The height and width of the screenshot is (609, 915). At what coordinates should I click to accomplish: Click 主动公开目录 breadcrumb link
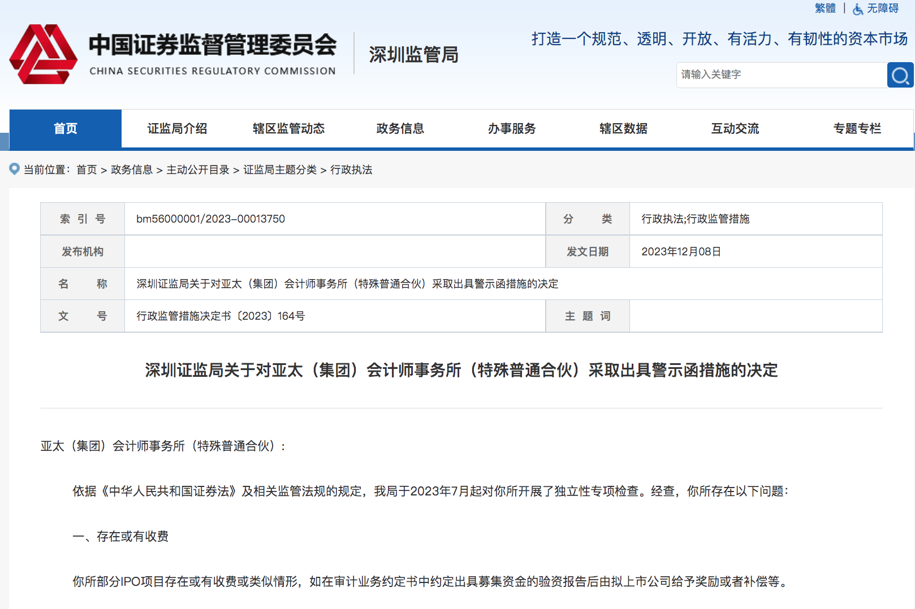pos(198,169)
